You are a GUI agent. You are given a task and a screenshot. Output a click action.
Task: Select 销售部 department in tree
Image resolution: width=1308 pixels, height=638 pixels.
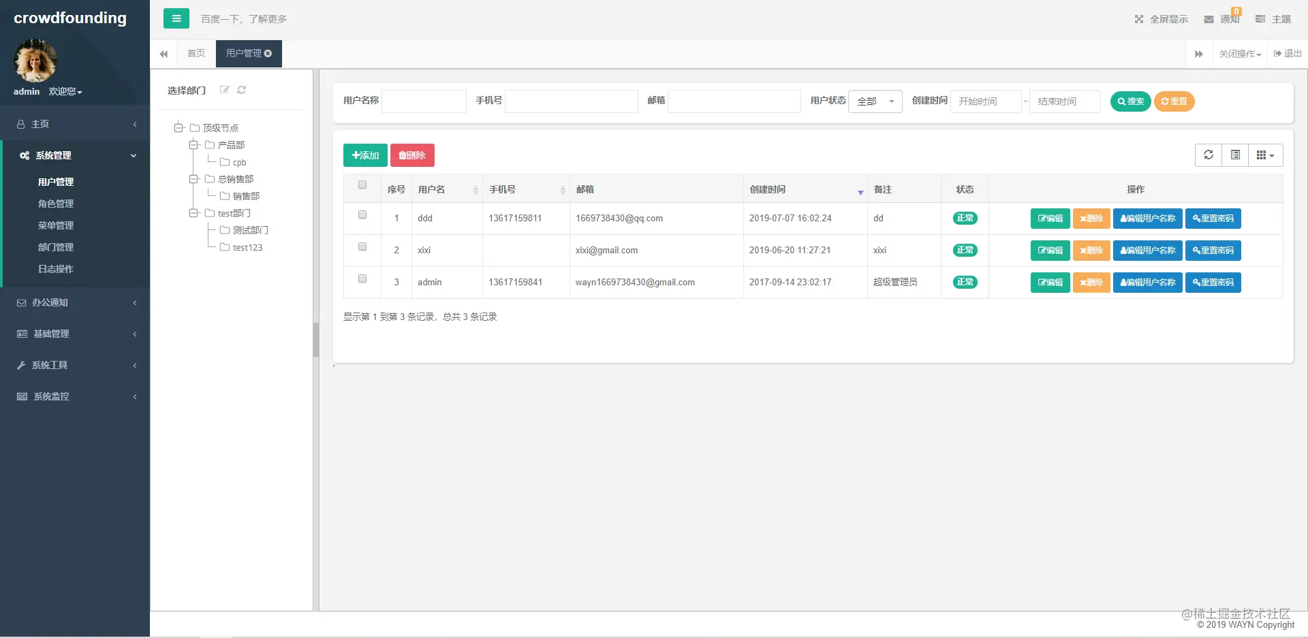point(246,196)
